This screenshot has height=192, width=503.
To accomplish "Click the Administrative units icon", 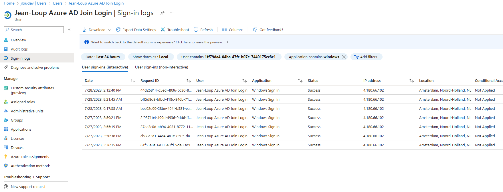I will (x=6, y=111).
